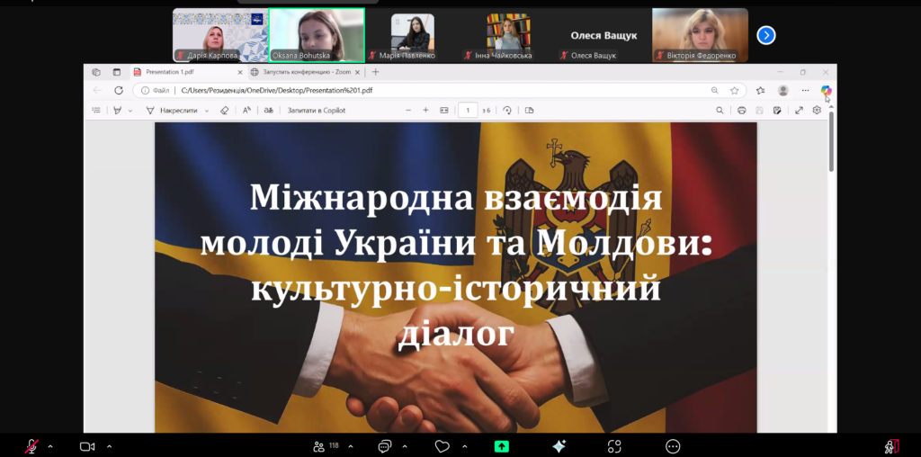Open the browser profile avatar

point(783,91)
